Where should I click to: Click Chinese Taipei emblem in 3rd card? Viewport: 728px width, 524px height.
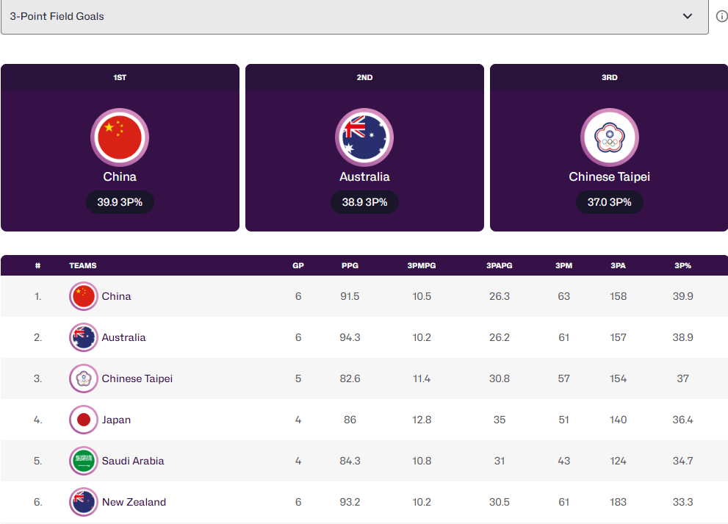click(x=610, y=137)
